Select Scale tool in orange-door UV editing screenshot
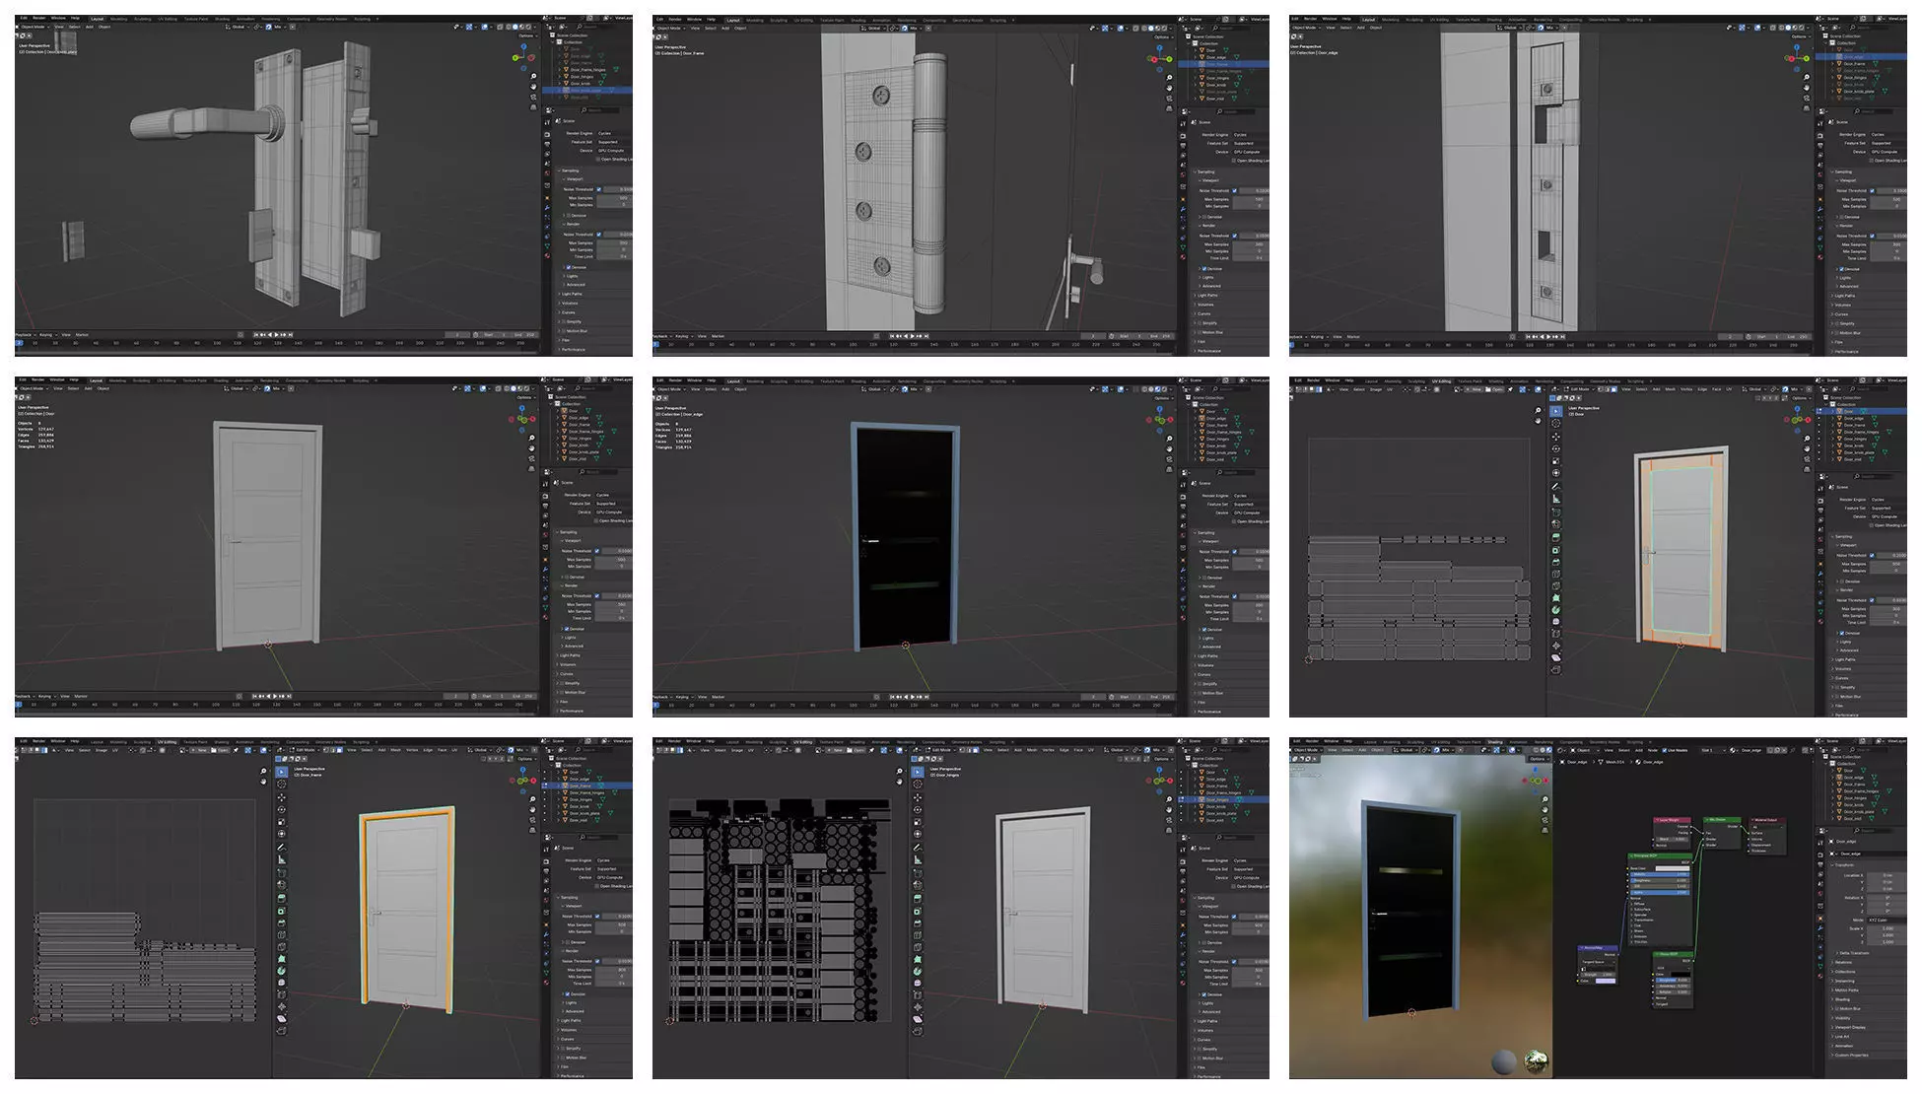The width and height of the screenshot is (1922, 1094). (x=1556, y=461)
